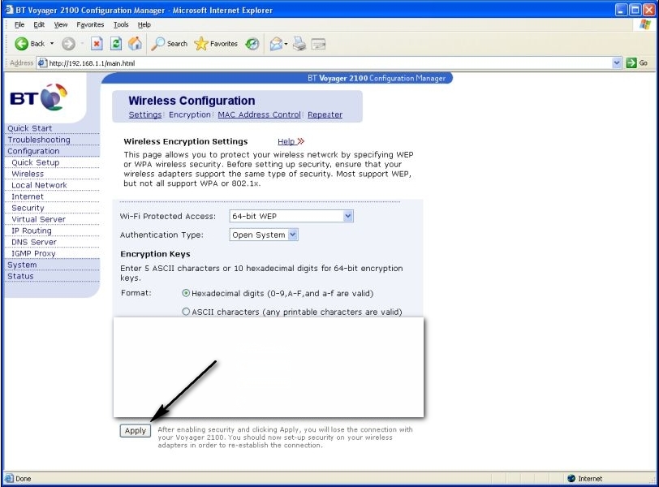Open the Security sidebar item

coord(28,208)
